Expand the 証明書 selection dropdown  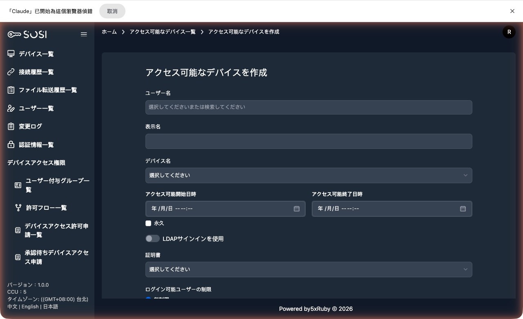(309, 269)
